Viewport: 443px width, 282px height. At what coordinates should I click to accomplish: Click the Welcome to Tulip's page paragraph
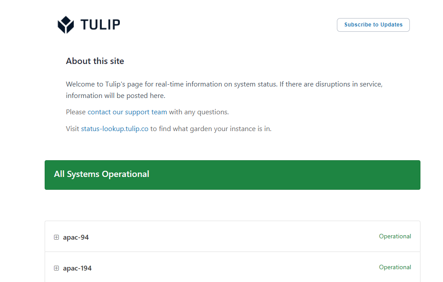224,90
